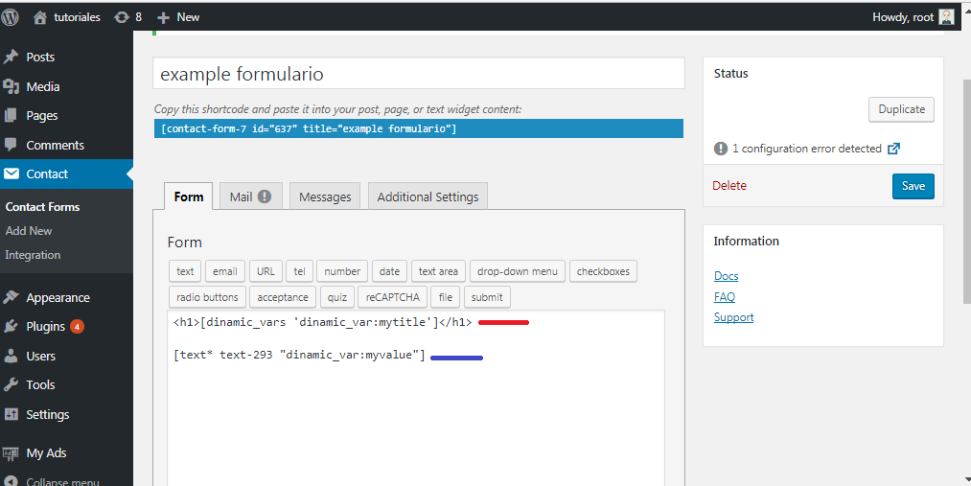
Task: Insert a tel tag
Action: pyautogui.click(x=300, y=271)
